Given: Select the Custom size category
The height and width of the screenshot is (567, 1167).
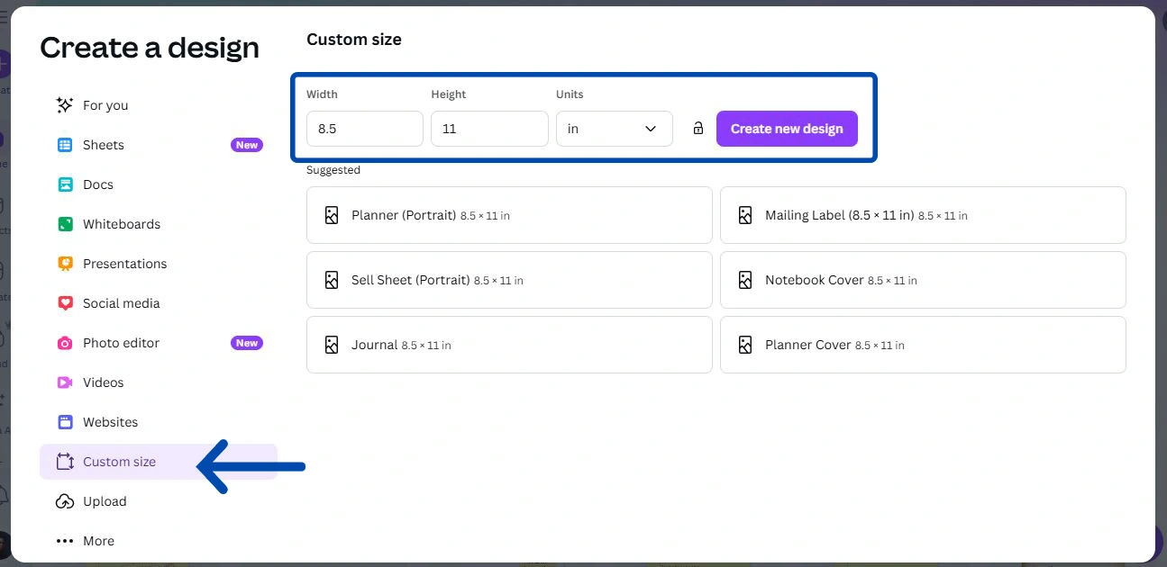Looking at the screenshot, I should tap(159, 462).
